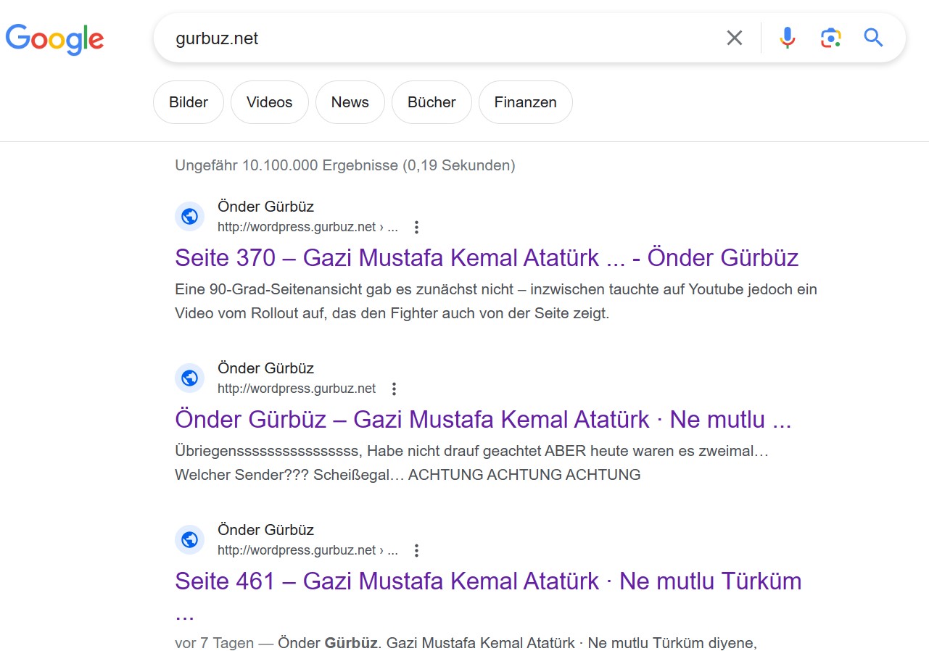Click "Önder Gürbüz" site name above Seite 461
Image resolution: width=929 pixels, height=651 pixels.
[x=265, y=530]
